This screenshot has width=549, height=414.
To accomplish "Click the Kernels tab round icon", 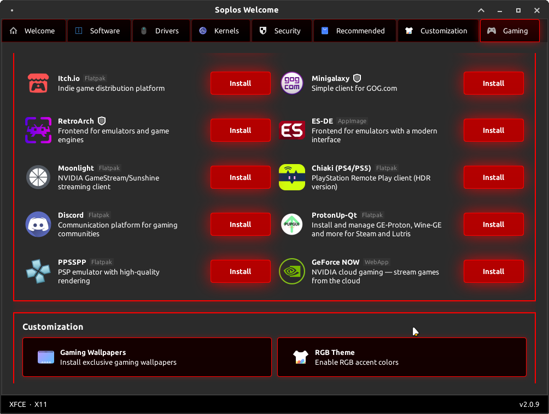I will [x=203, y=31].
